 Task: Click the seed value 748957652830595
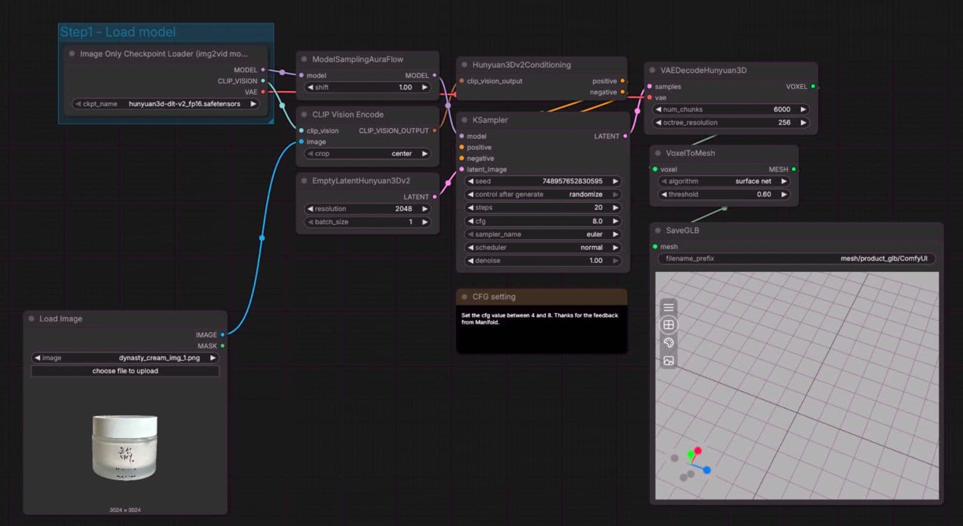572,181
